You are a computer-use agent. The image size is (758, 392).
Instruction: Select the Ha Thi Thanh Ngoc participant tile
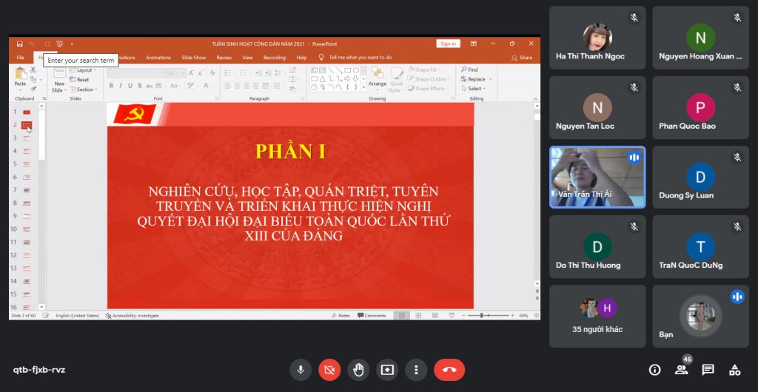[x=597, y=38]
